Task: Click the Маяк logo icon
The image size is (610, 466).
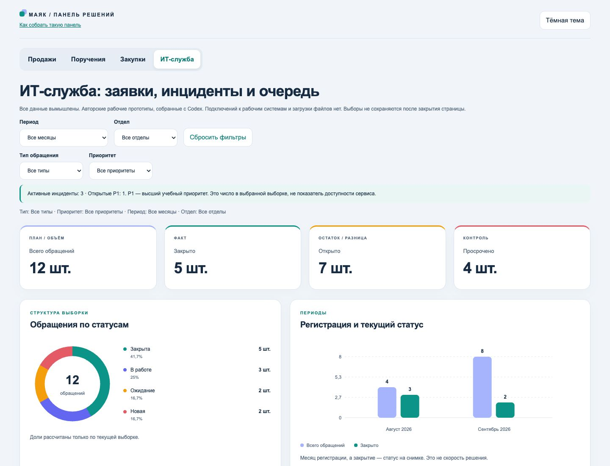Action: (x=23, y=13)
